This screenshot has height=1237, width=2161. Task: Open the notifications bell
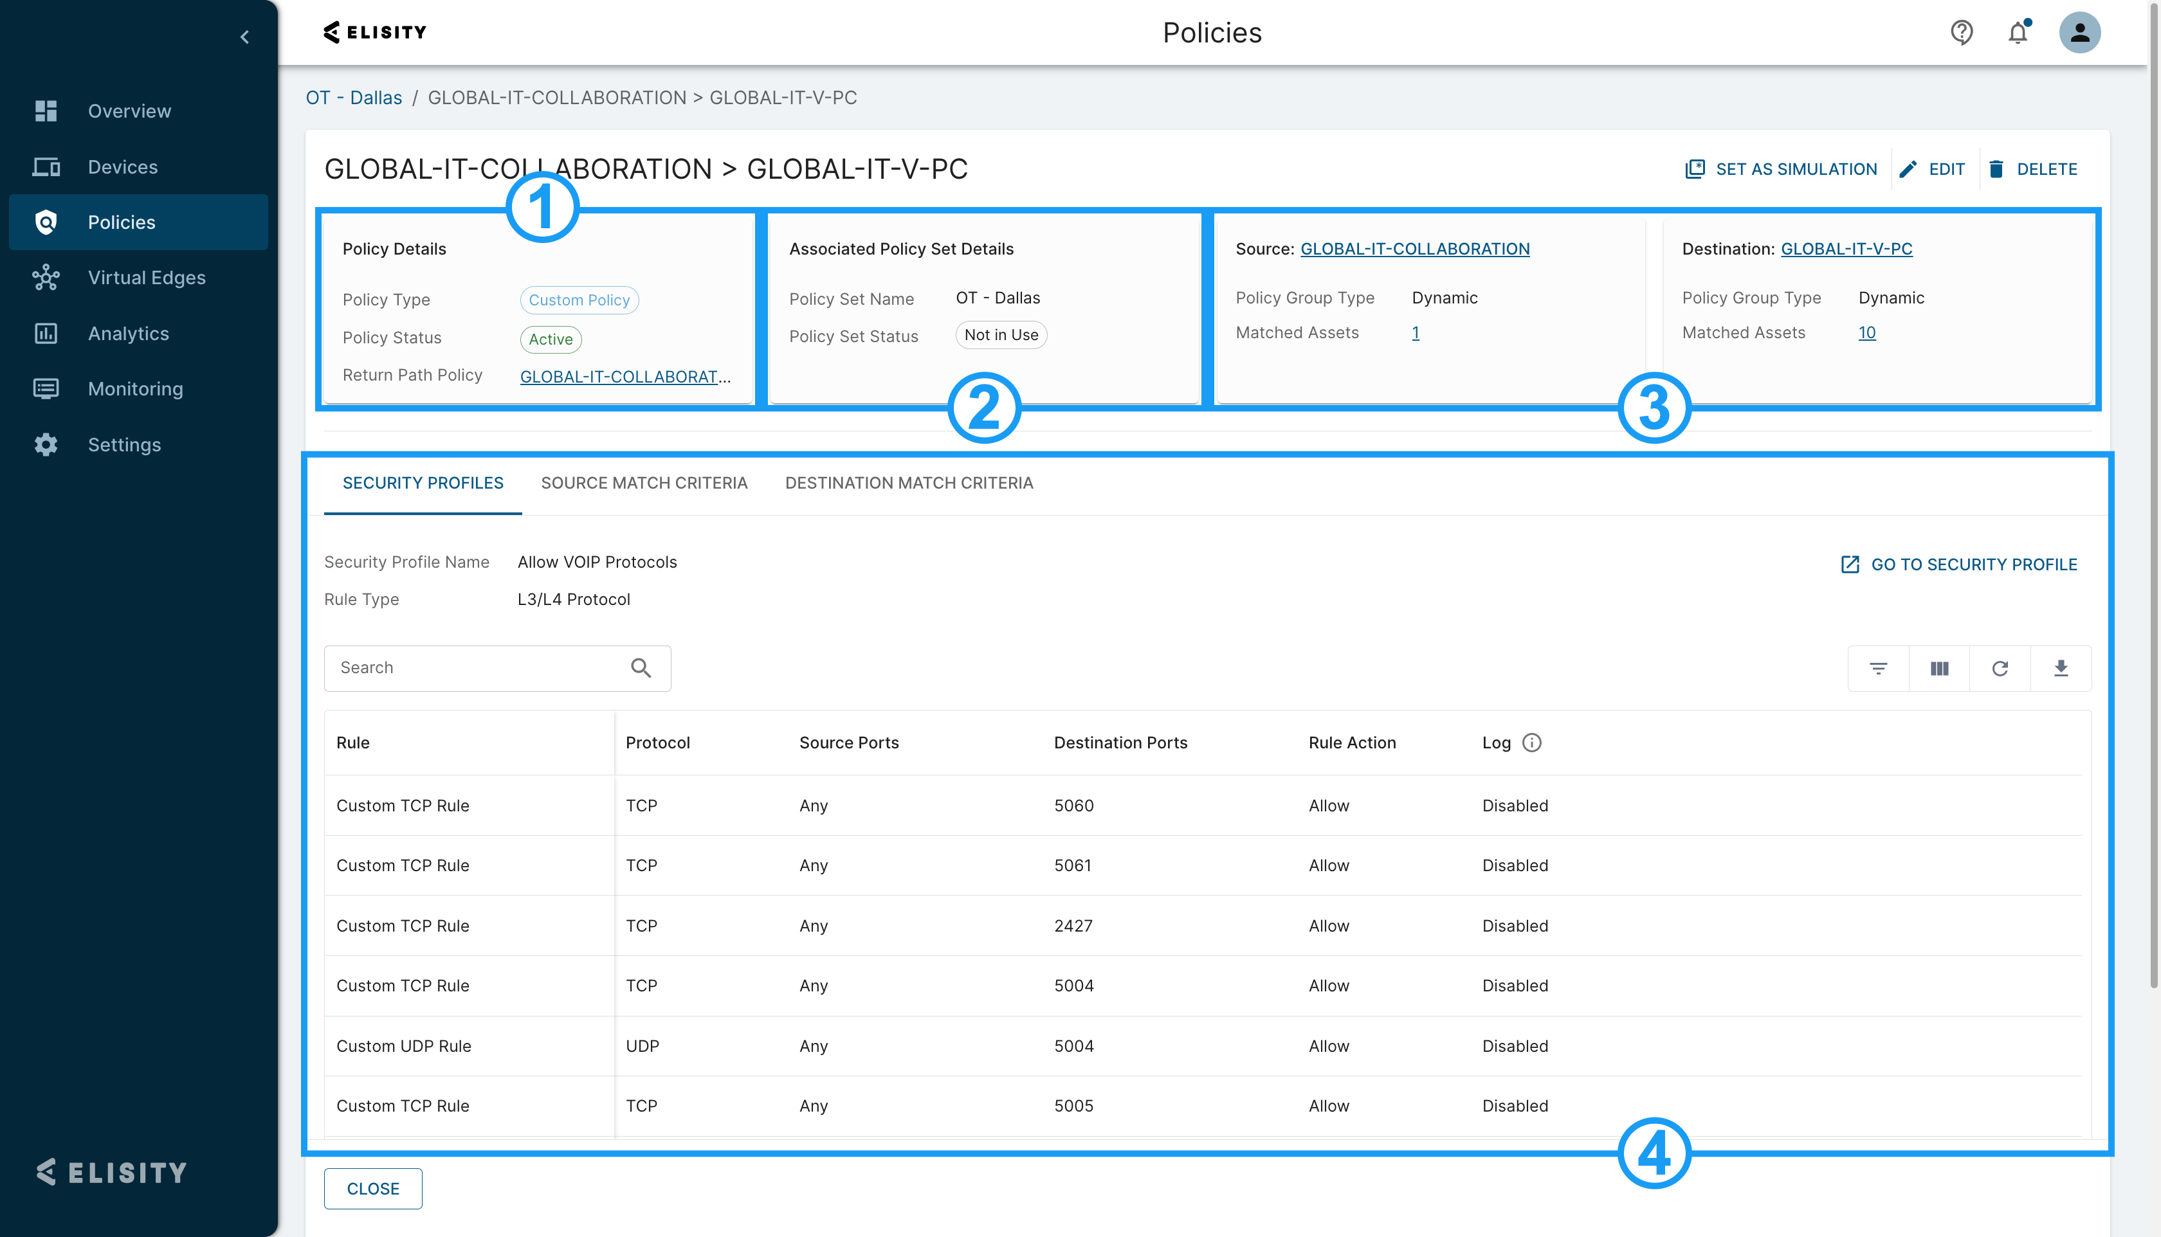coord(2018,32)
